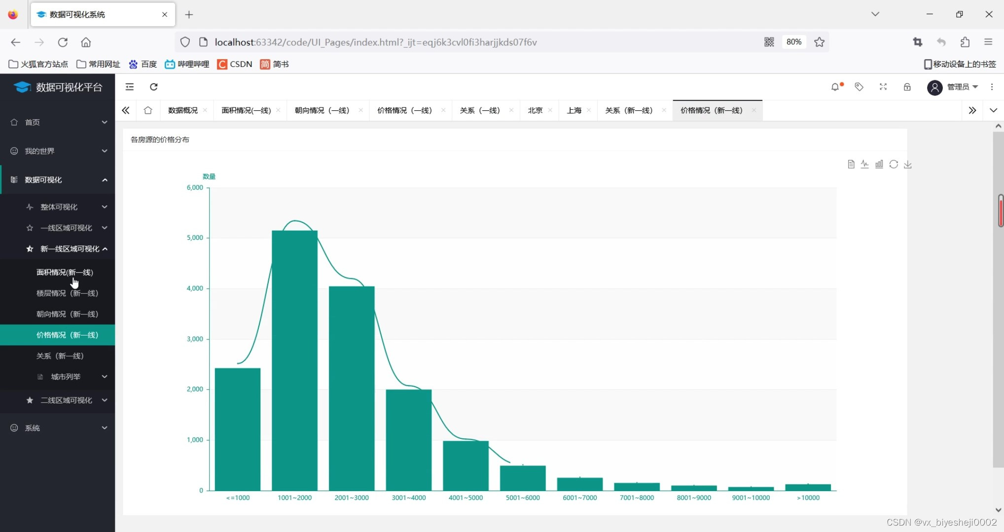Download chart as image icon
The height and width of the screenshot is (532, 1004).
click(x=908, y=165)
